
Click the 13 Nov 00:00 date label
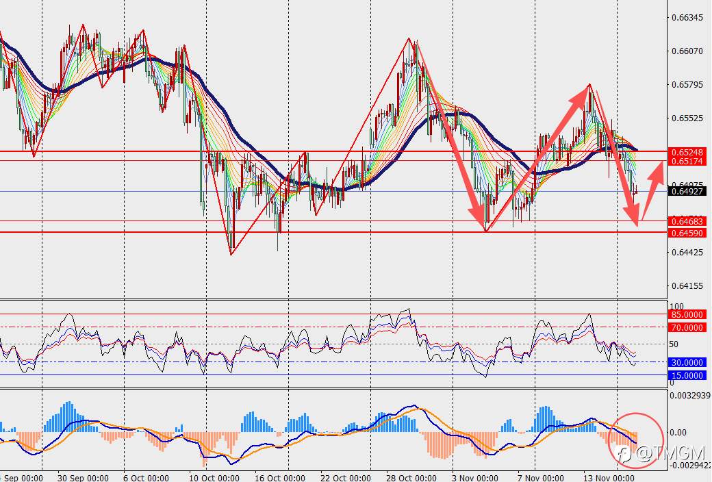(609, 478)
